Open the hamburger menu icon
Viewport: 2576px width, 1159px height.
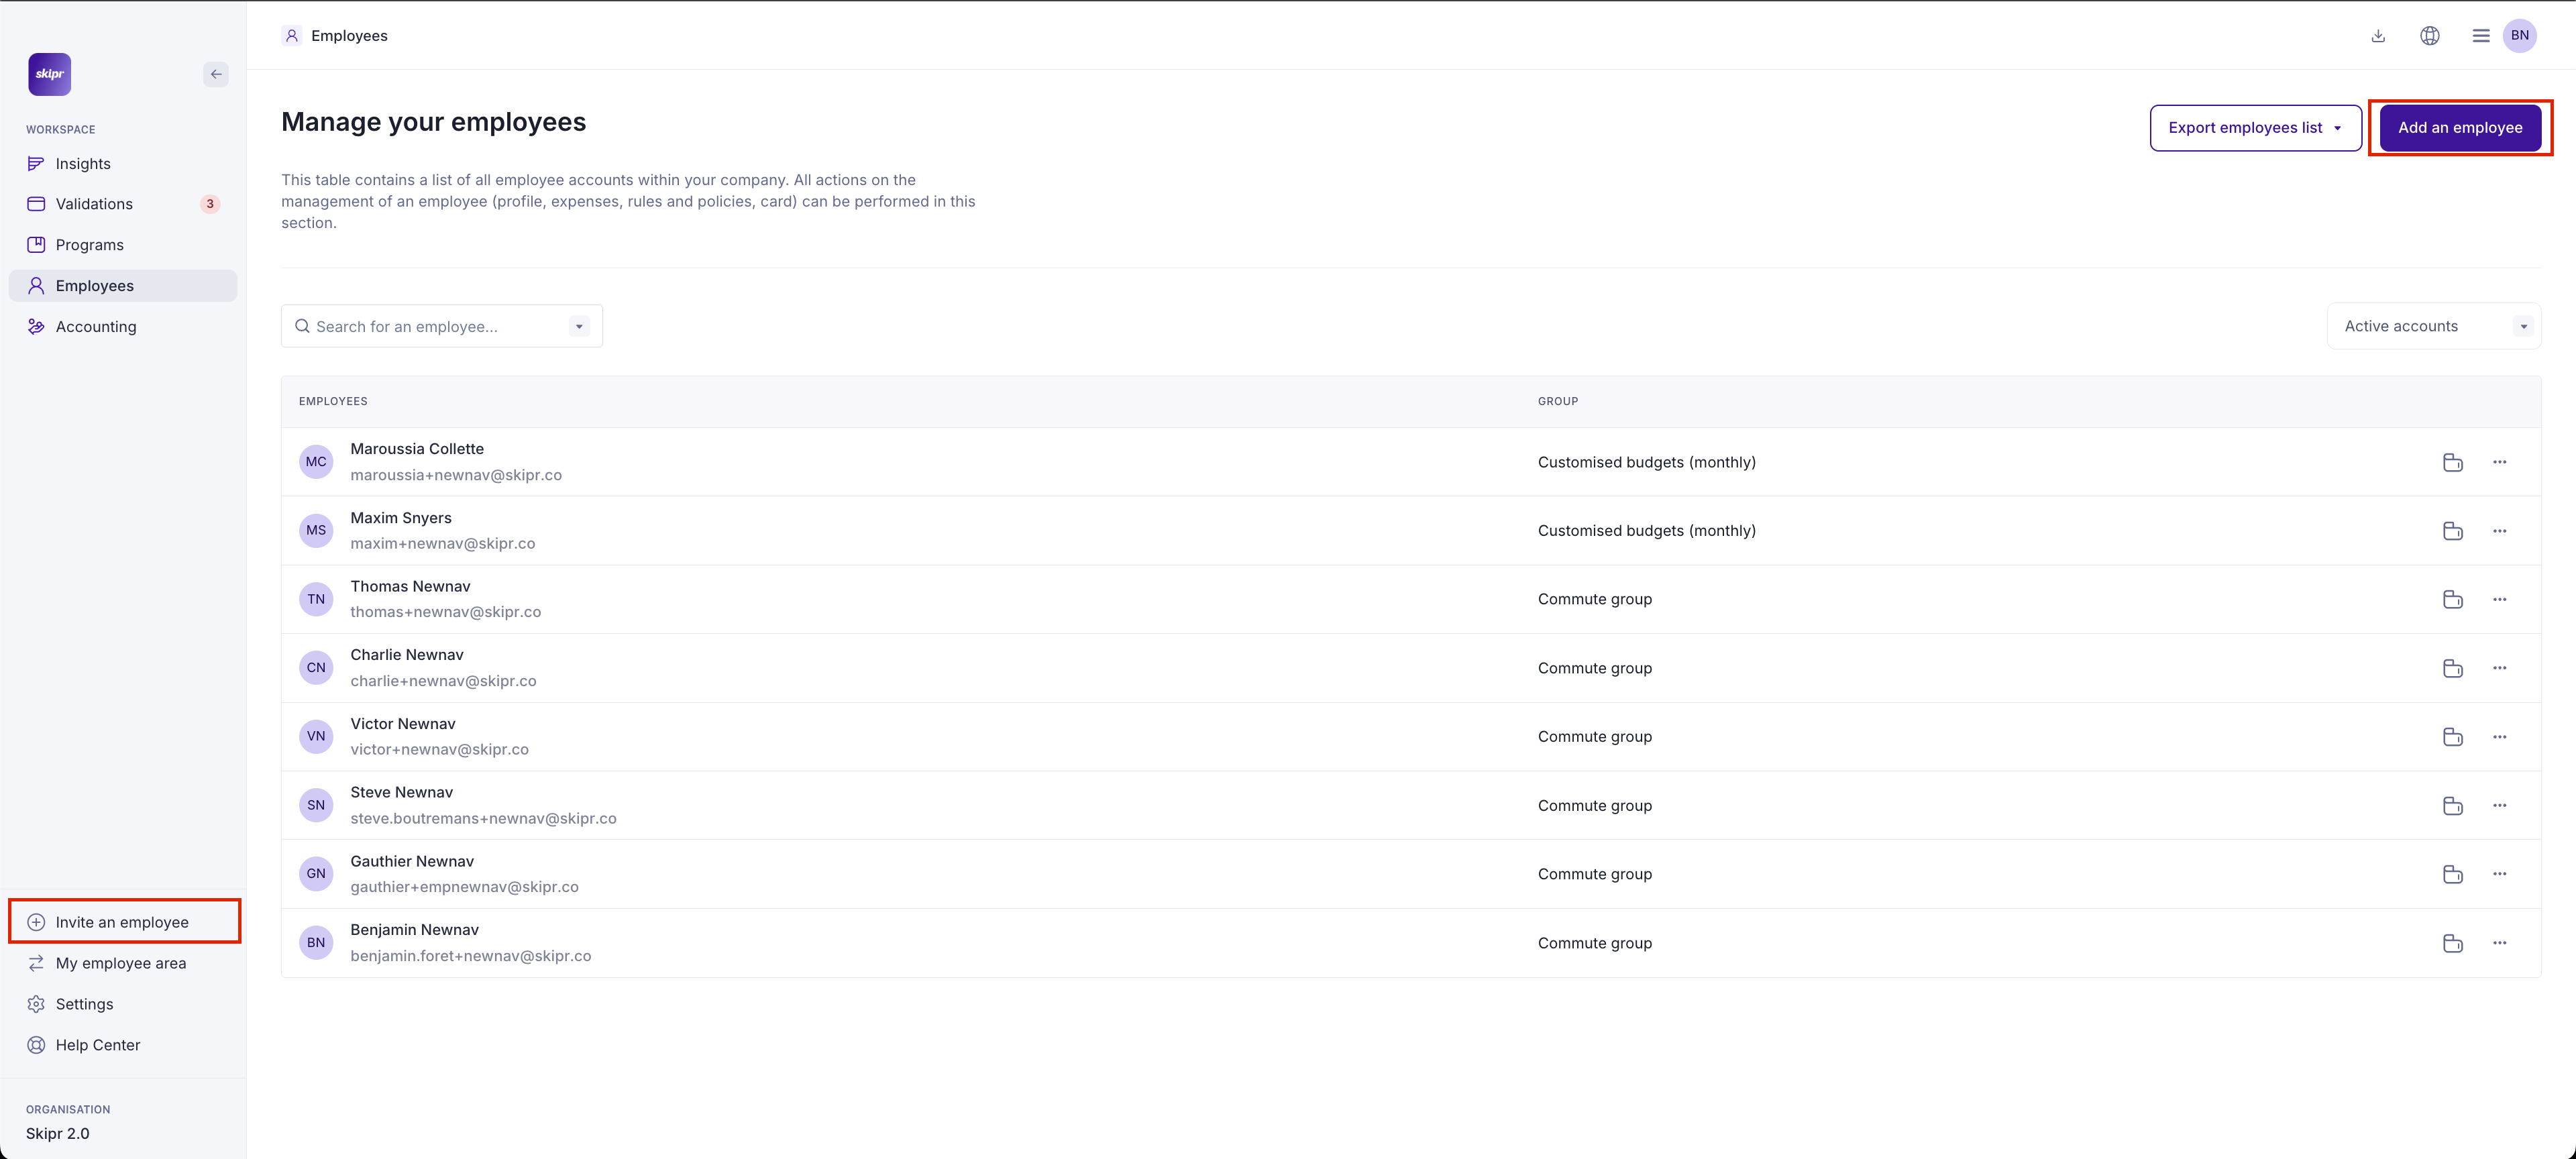point(2480,36)
